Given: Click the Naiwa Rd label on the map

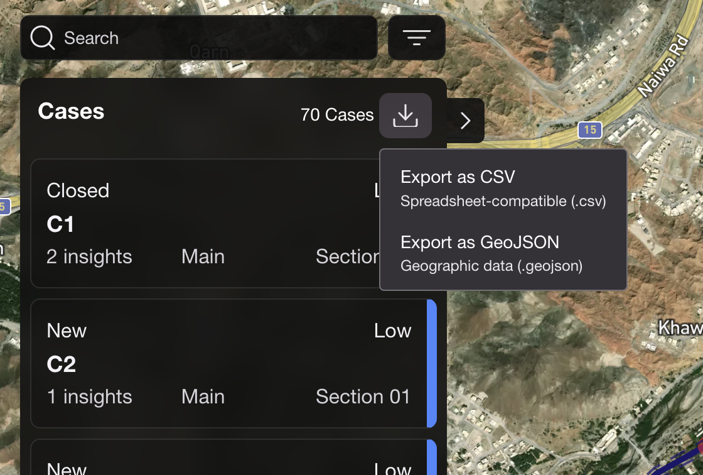Looking at the screenshot, I should [663, 67].
